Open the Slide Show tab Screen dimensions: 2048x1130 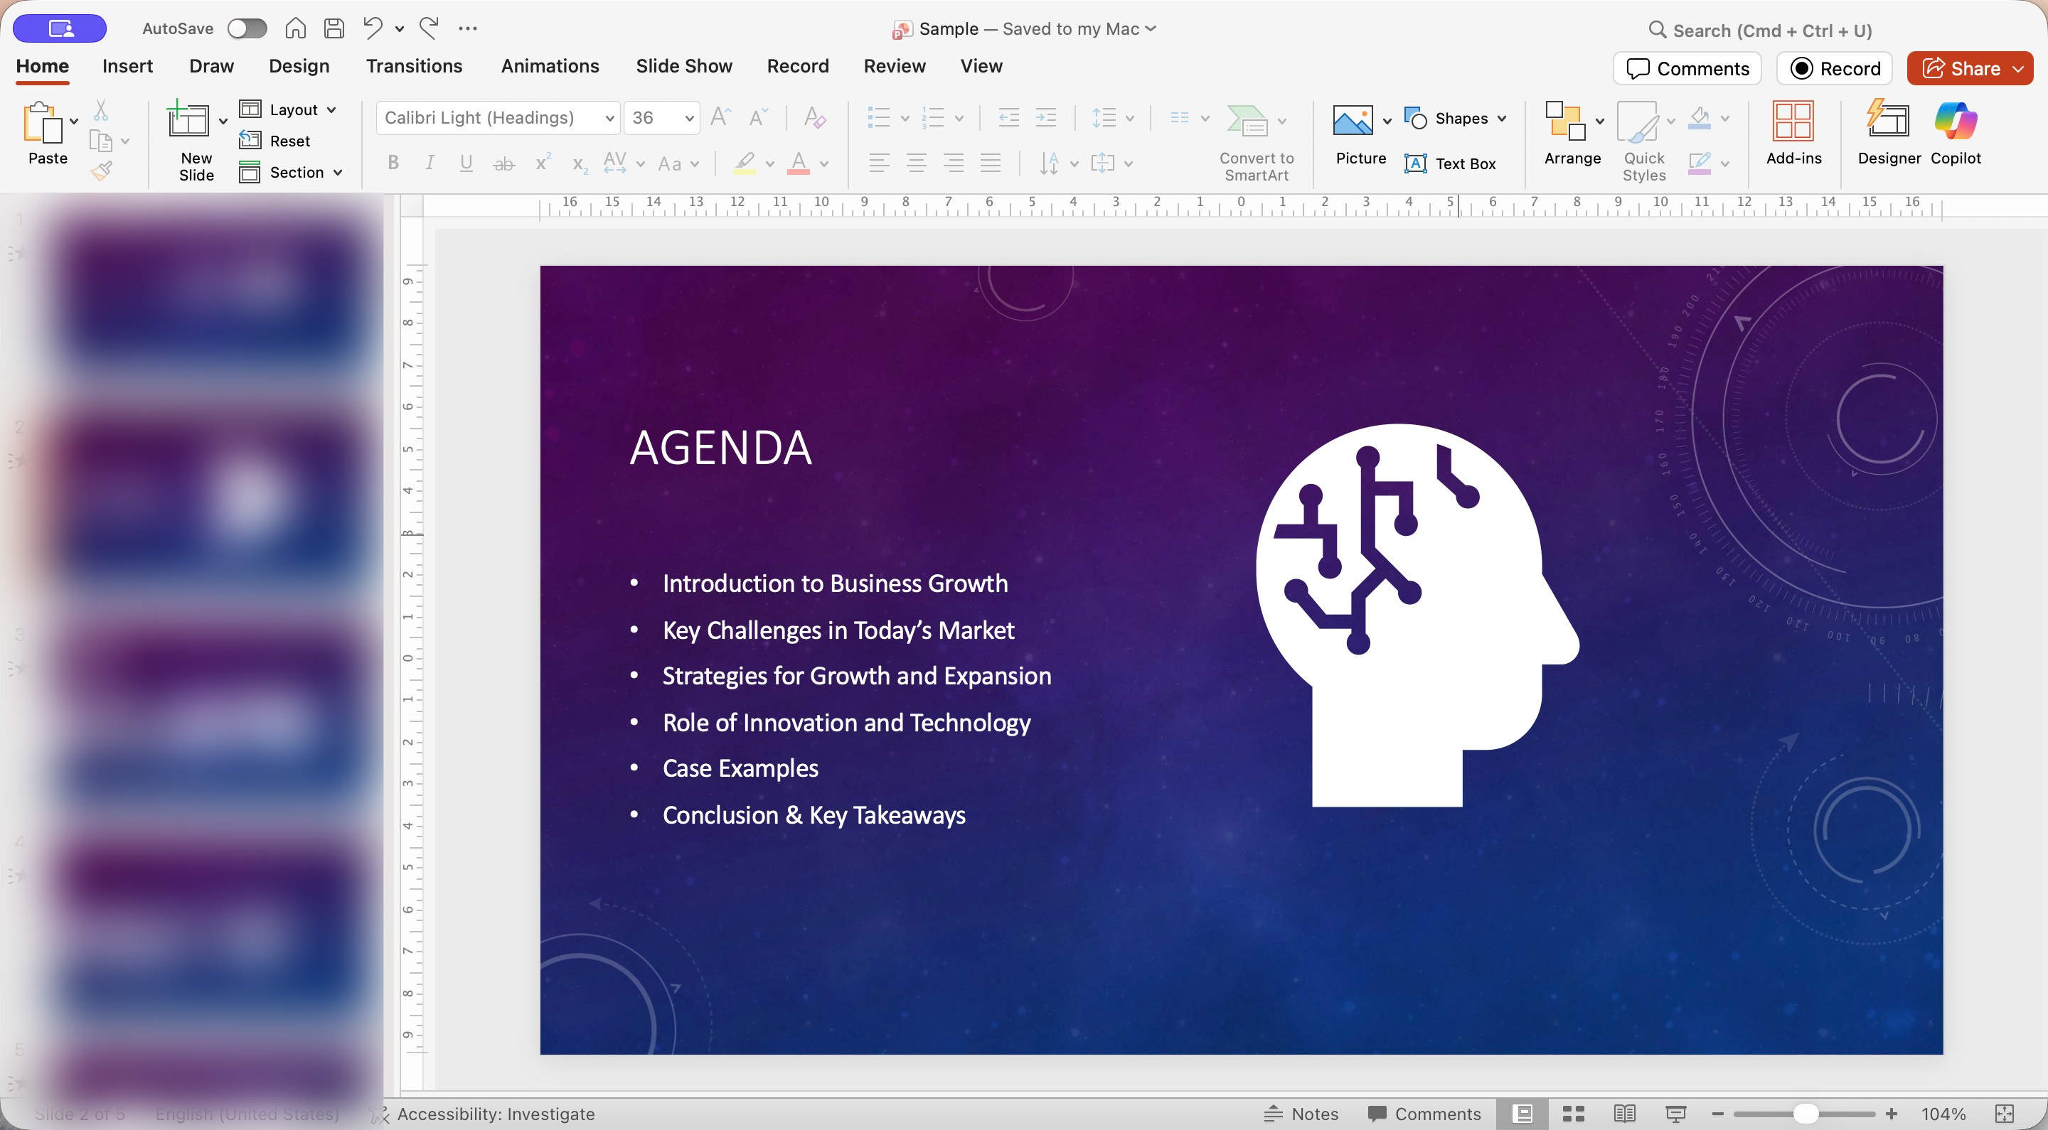[683, 66]
